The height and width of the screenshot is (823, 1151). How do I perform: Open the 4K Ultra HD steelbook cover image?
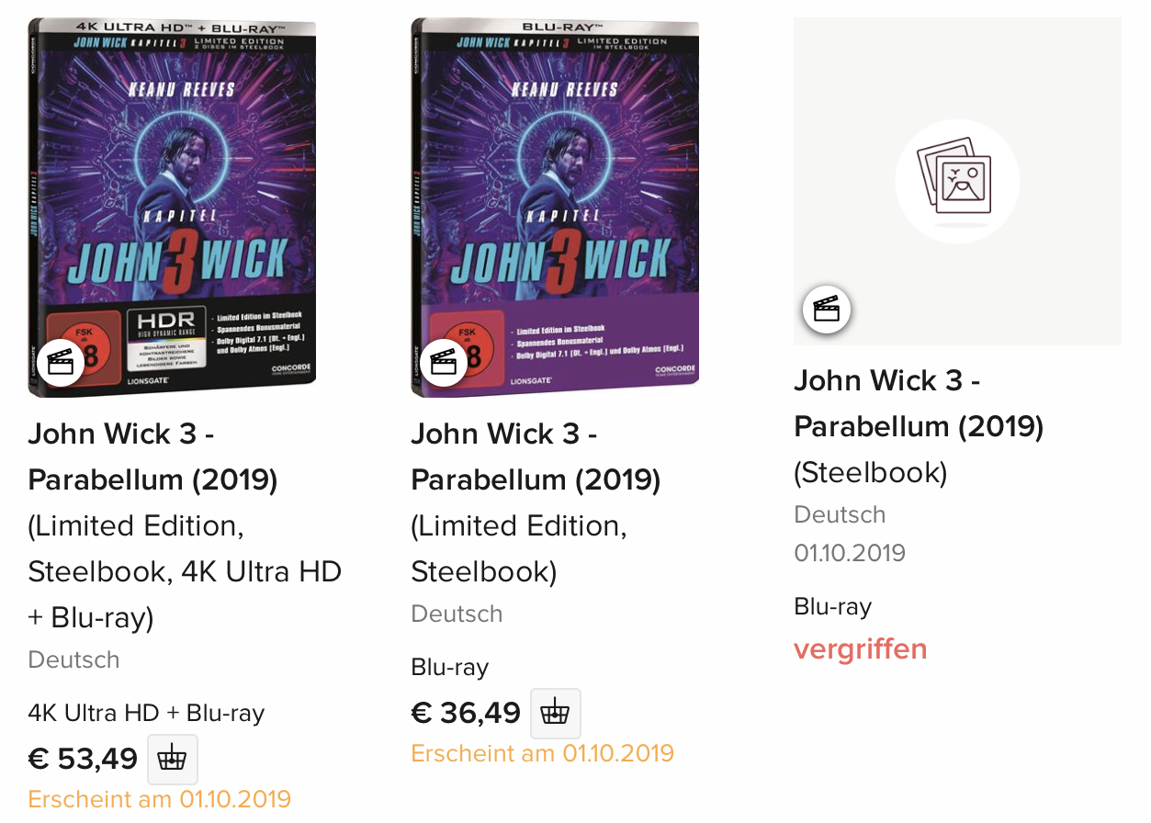pyautogui.click(x=172, y=208)
